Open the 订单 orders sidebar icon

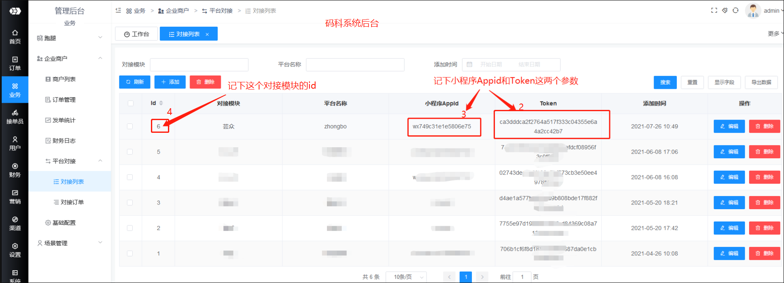coord(15,64)
